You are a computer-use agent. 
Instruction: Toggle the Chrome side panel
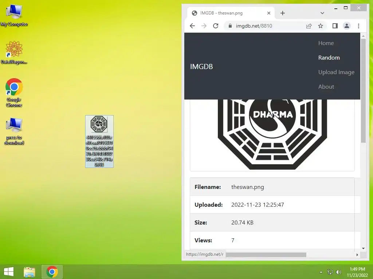(335, 26)
